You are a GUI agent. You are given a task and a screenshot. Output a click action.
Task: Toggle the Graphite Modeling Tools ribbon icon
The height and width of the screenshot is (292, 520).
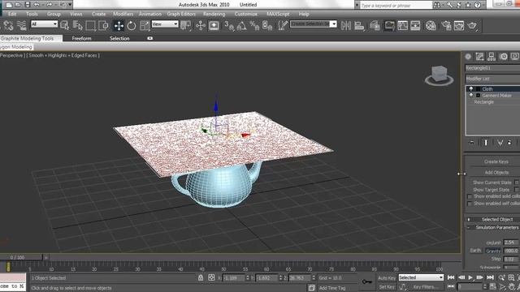pyautogui.click(x=389, y=25)
